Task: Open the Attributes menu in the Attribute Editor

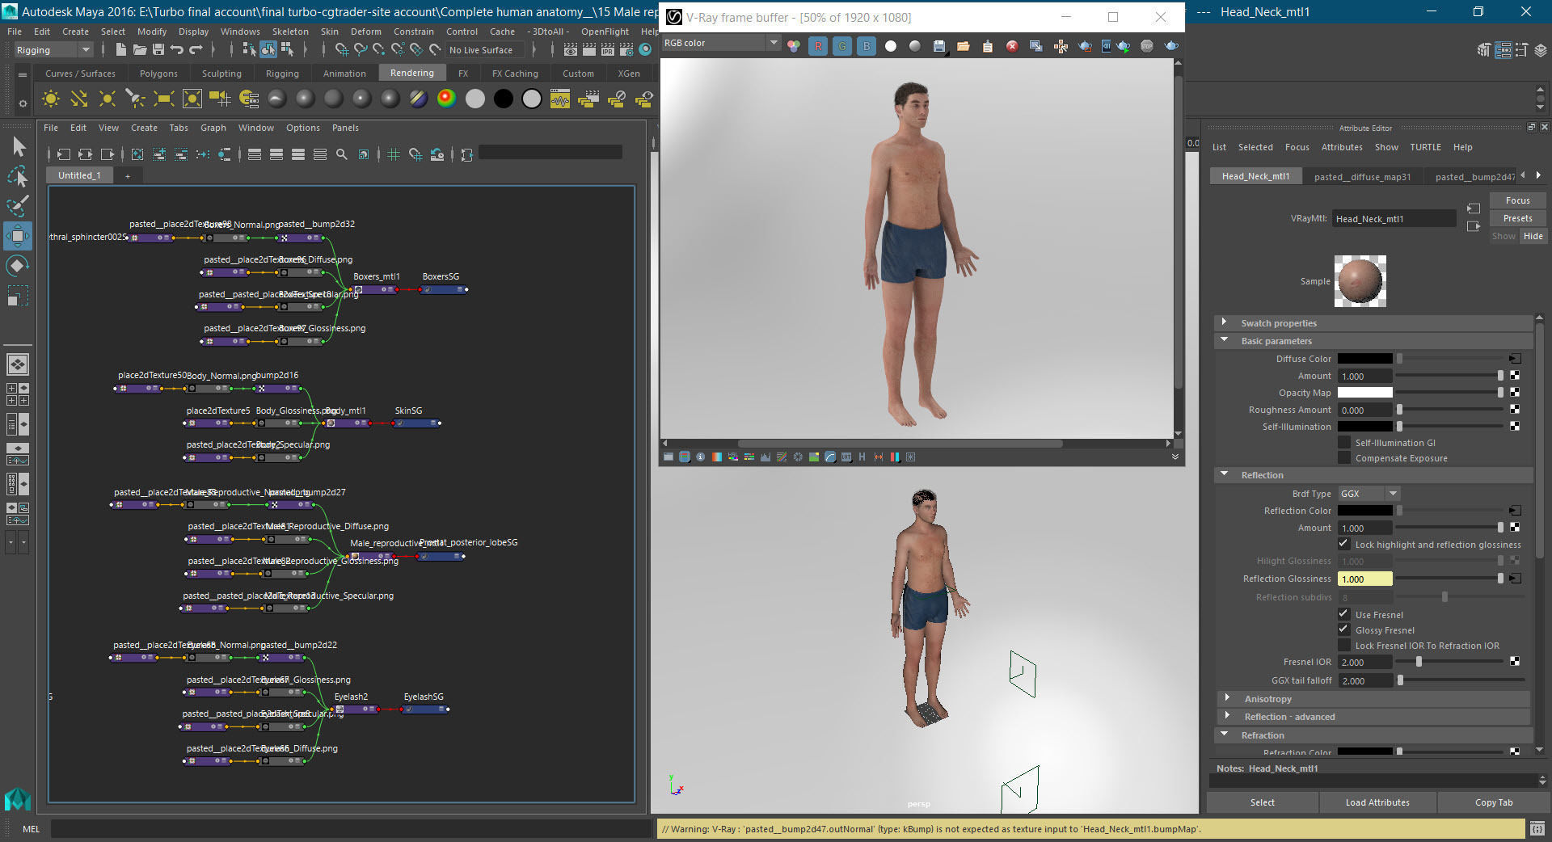Action: [x=1342, y=147]
